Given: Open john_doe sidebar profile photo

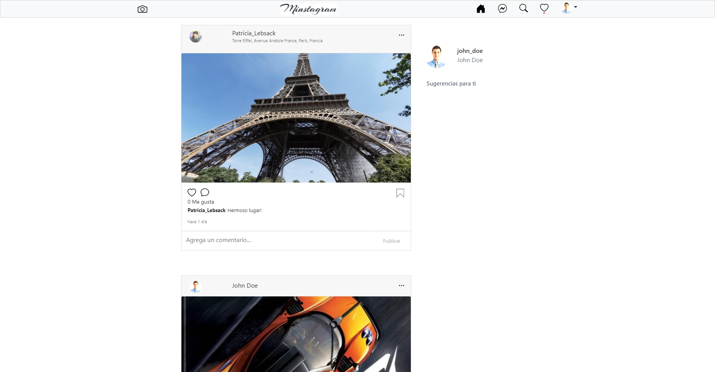Looking at the screenshot, I should click(437, 56).
